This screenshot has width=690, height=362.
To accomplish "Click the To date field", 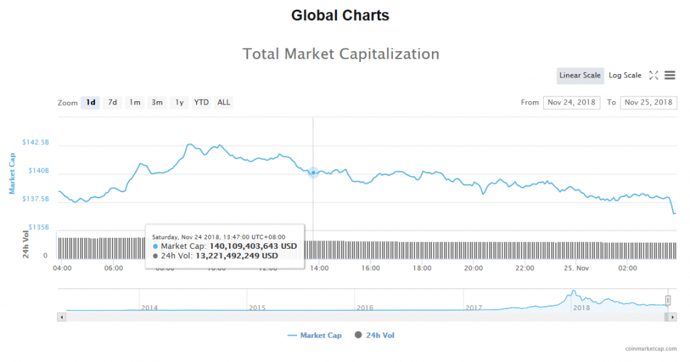I will [648, 102].
